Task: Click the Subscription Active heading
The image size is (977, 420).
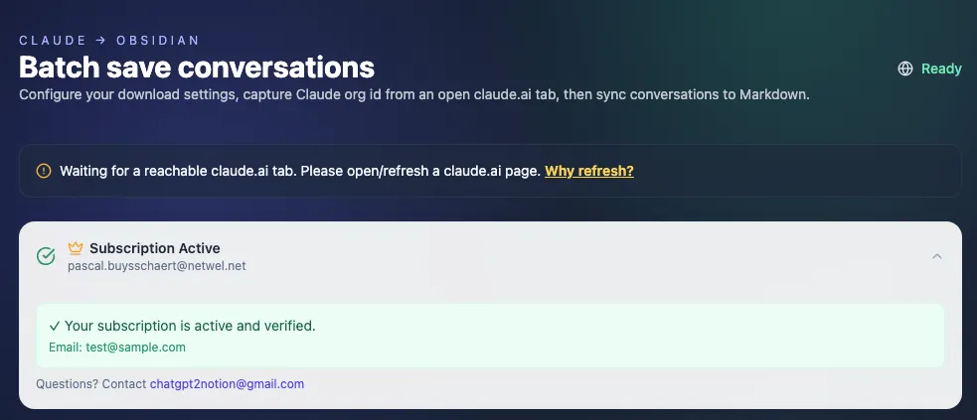Action: tap(154, 248)
